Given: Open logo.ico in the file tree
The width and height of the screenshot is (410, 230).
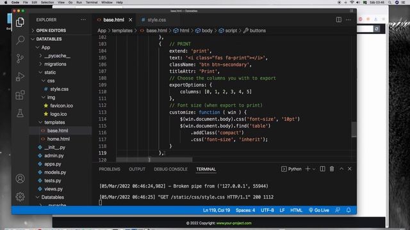Looking at the screenshot, I should [58, 114].
